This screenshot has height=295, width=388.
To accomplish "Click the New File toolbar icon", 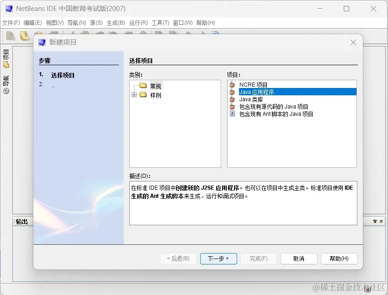I will tap(10, 36).
